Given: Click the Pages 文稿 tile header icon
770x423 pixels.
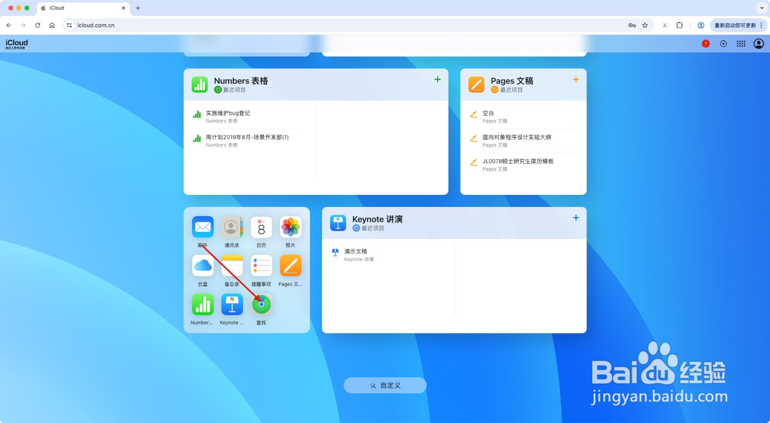Looking at the screenshot, I should click(x=476, y=85).
